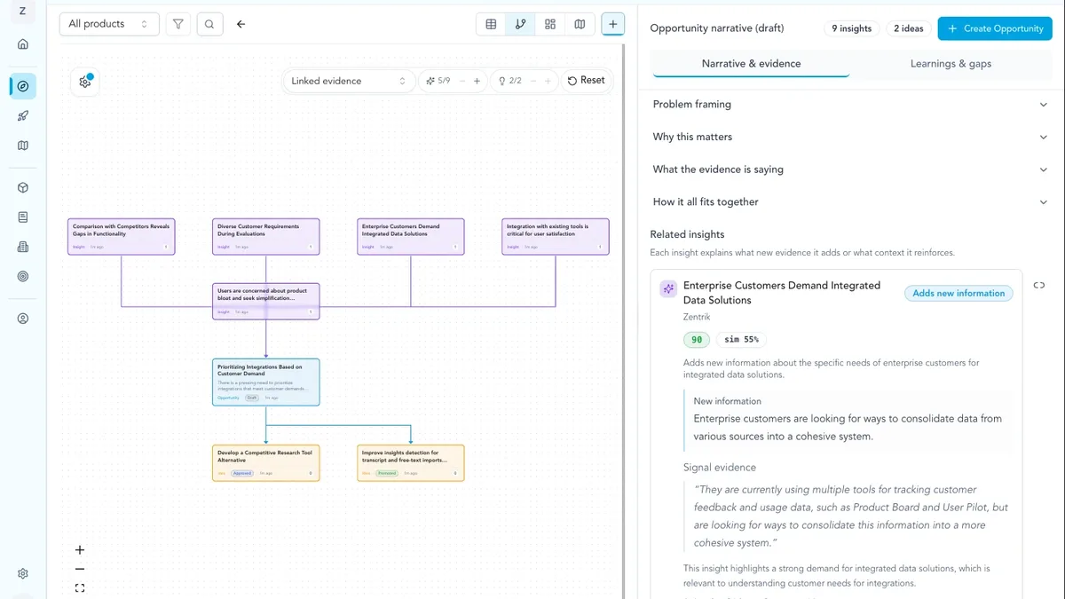Click the Related insights heading
Viewport: 1065px width, 599px height.
pyautogui.click(x=687, y=234)
